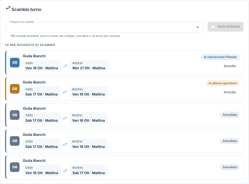Image resolution: width=249 pixels, height=184 pixels.
Task: Click the Annullata badge on the third request
Action: 230,115
